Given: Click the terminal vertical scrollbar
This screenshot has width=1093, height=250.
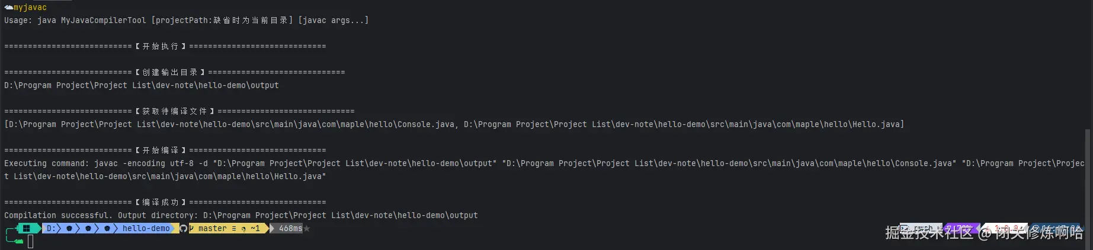Looking at the screenshot, I should [x=1087, y=177].
